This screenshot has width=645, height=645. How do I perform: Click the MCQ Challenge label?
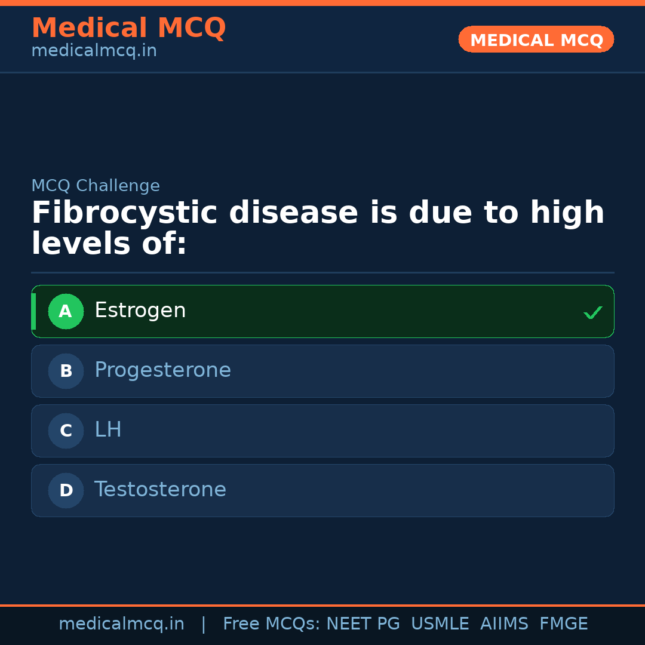point(96,186)
